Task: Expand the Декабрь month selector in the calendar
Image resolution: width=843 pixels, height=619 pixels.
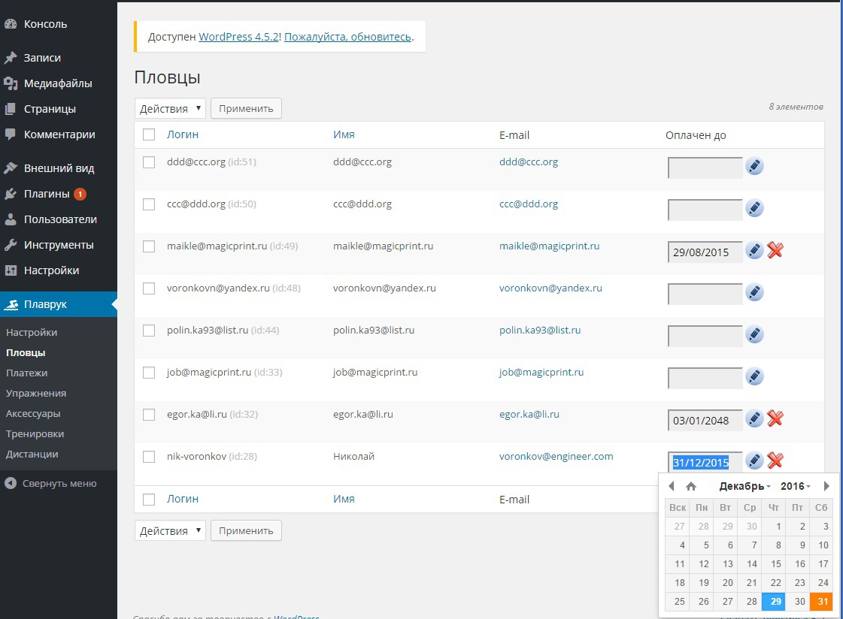Action: (744, 486)
